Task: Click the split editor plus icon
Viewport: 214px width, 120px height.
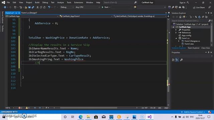Action: (x=168, y=16)
